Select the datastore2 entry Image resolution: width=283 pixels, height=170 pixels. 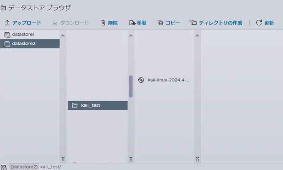pyautogui.click(x=30, y=44)
